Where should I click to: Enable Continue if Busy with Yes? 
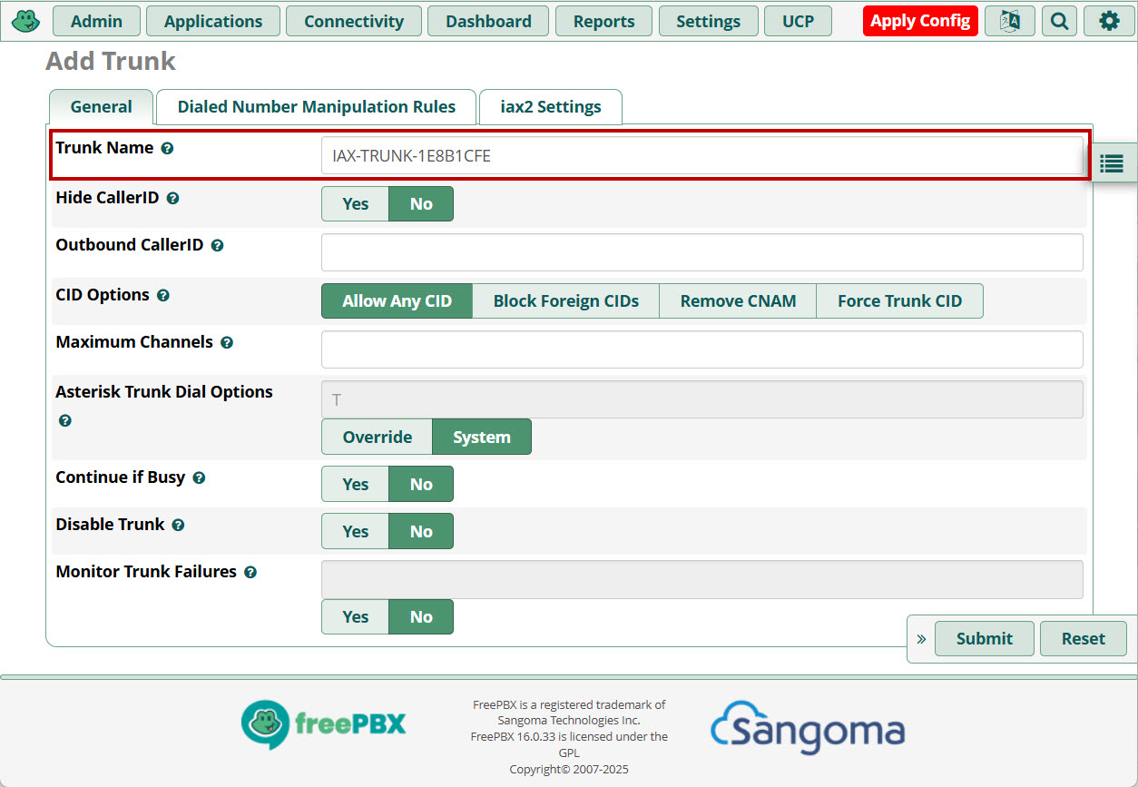355,485
